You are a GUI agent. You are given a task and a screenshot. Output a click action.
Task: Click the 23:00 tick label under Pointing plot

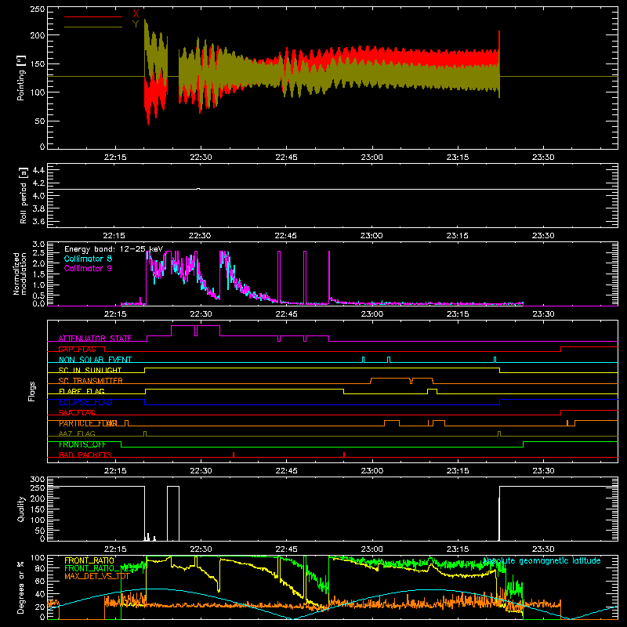(x=371, y=158)
